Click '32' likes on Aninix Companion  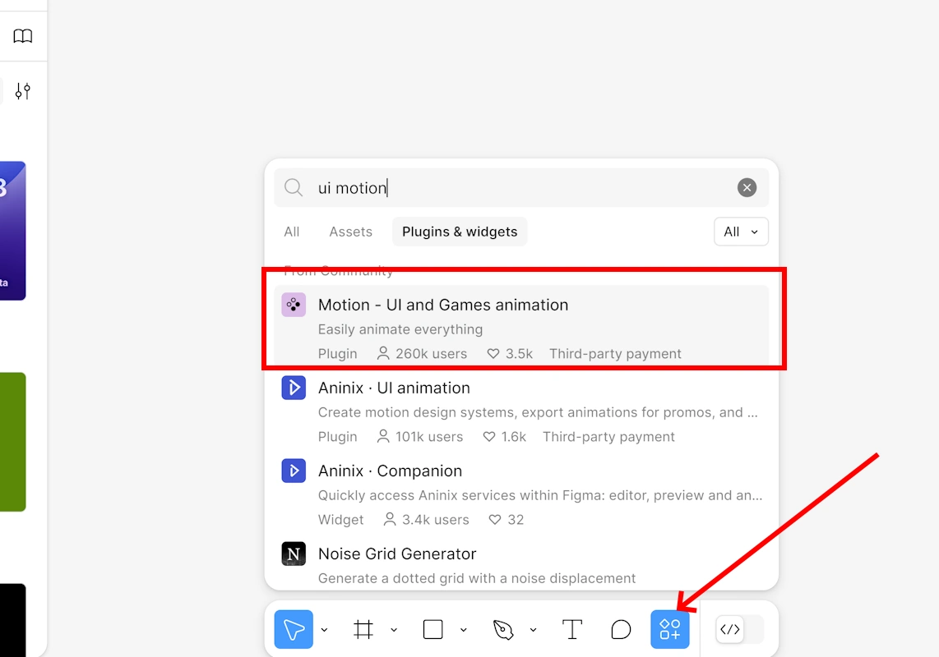[x=516, y=520]
